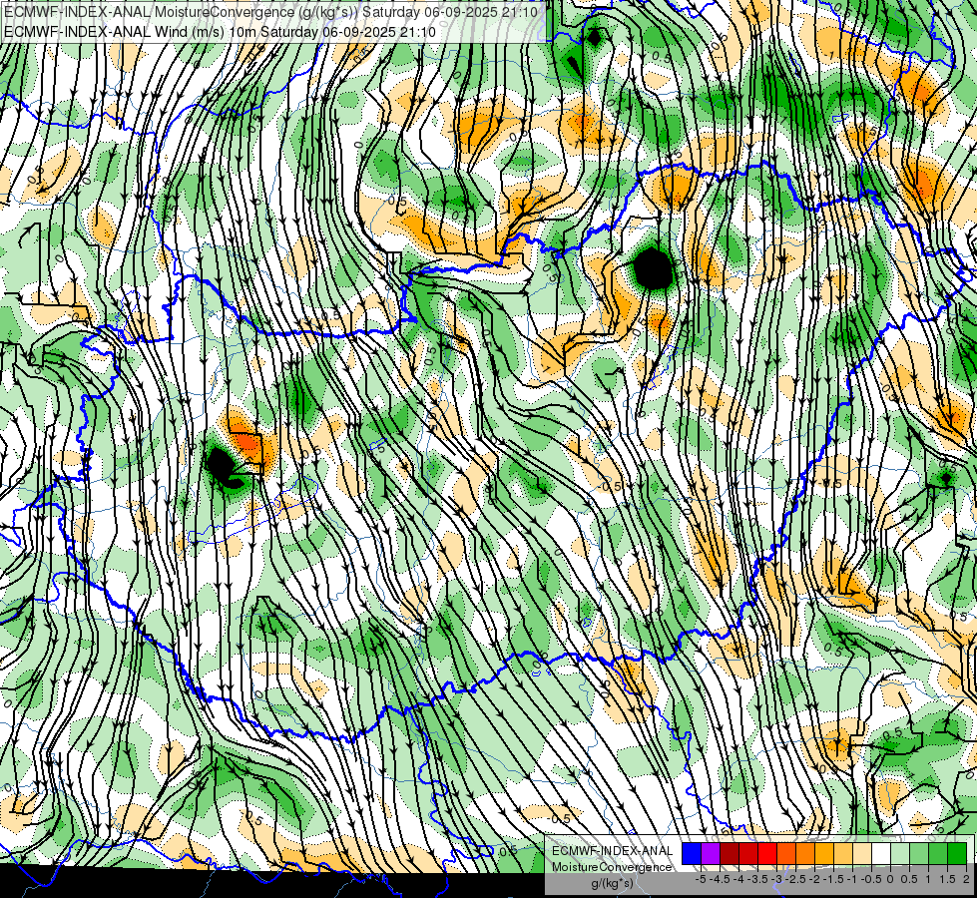Select the purple legend color swatch
The height and width of the screenshot is (898, 977).
[711, 854]
